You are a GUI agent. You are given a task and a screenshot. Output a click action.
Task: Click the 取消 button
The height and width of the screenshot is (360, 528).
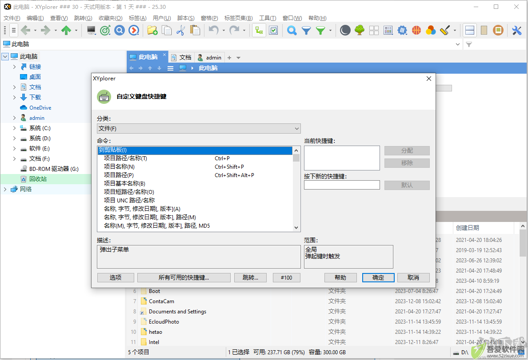click(x=413, y=277)
